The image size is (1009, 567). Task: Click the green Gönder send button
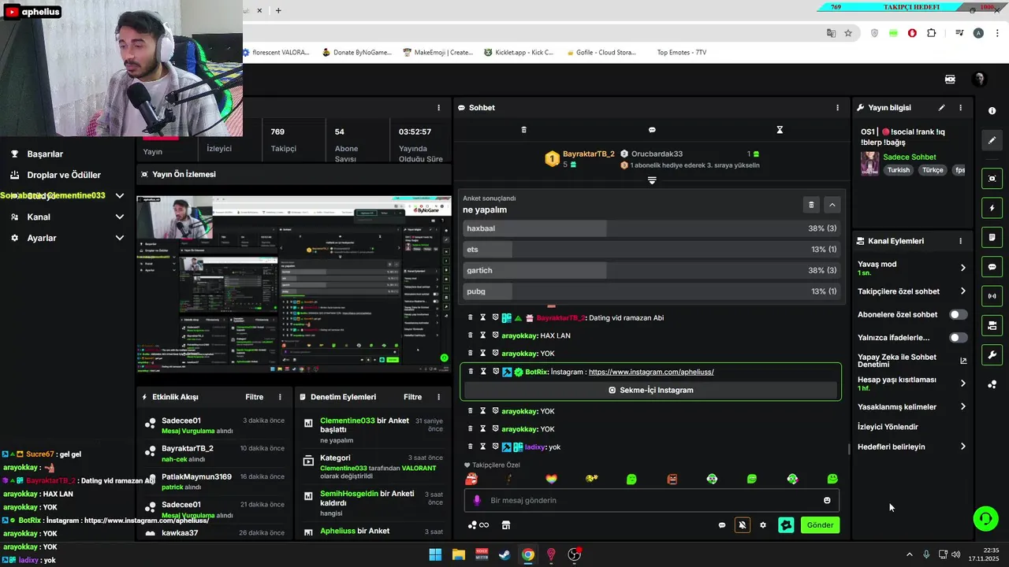820,525
